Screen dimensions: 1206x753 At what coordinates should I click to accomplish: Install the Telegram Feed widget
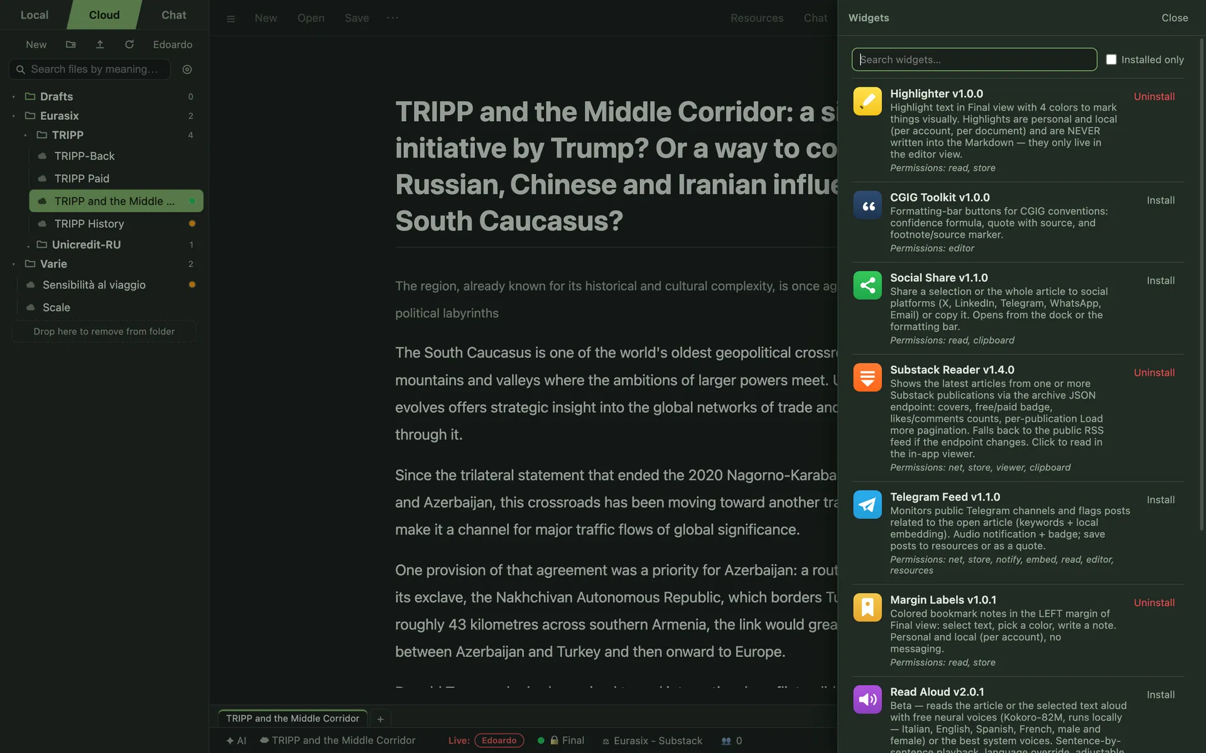click(x=1160, y=499)
